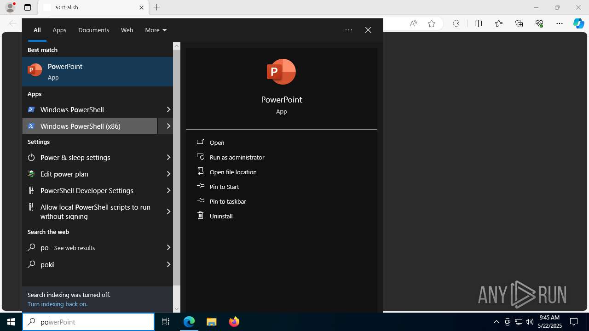Open Edge Collections icon
Viewport: 589px width, 331px height.
[519, 23]
